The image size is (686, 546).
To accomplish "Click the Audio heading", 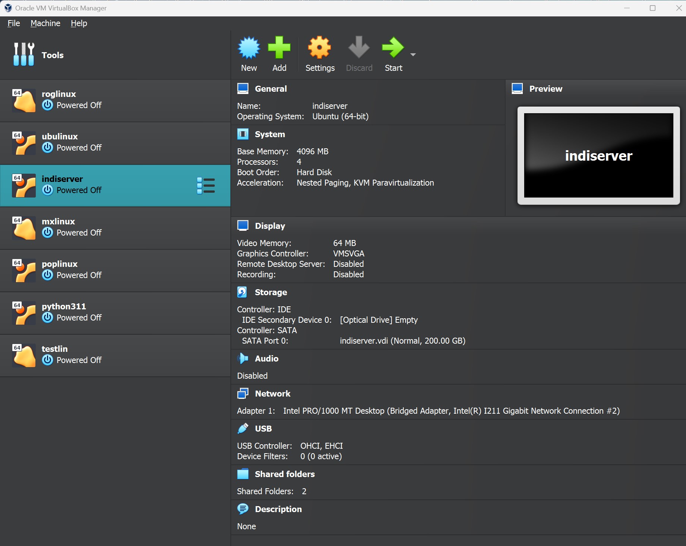I will [x=267, y=359].
